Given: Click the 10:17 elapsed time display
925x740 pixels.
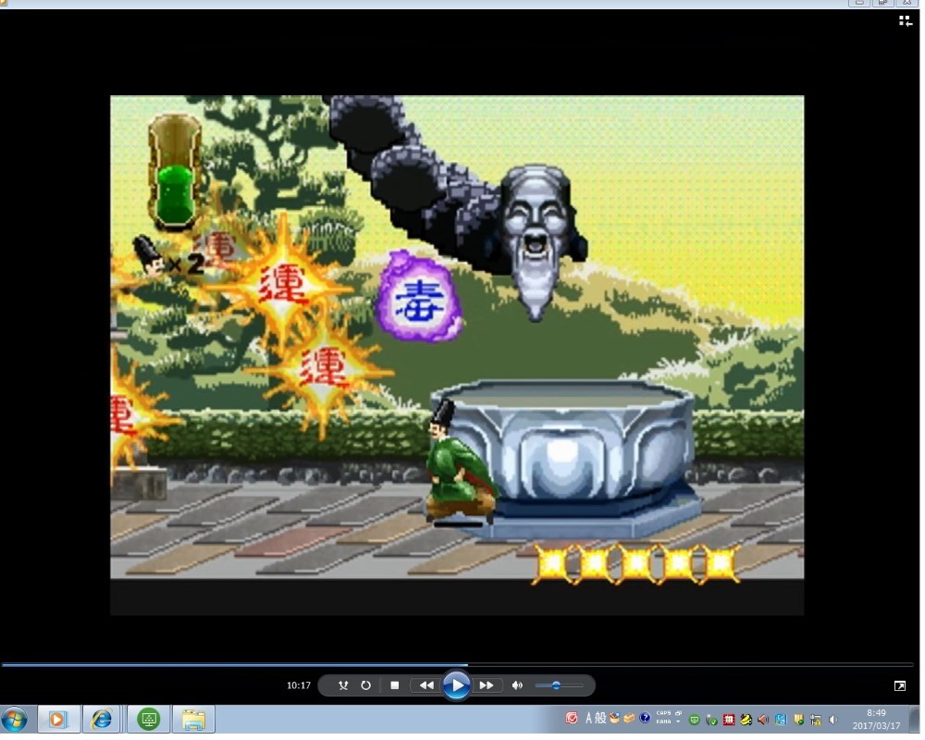Looking at the screenshot, I should [x=299, y=685].
